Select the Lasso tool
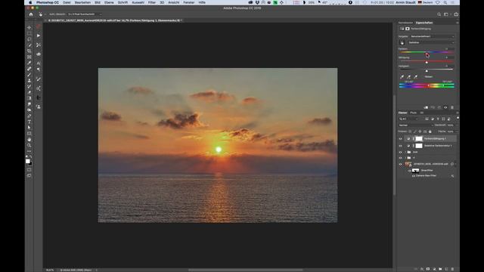484x272 pixels. tap(29, 39)
